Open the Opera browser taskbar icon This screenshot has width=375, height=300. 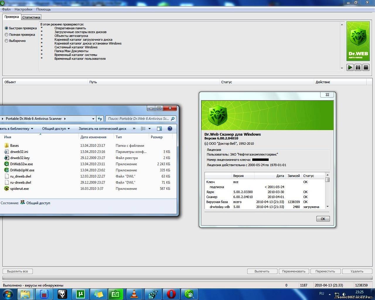click(171, 294)
